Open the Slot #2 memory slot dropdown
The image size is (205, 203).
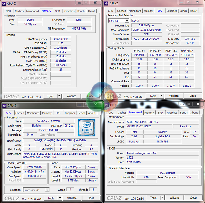(127, 21)
